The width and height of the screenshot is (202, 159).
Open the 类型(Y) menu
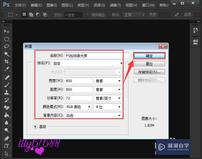point(83,5)
